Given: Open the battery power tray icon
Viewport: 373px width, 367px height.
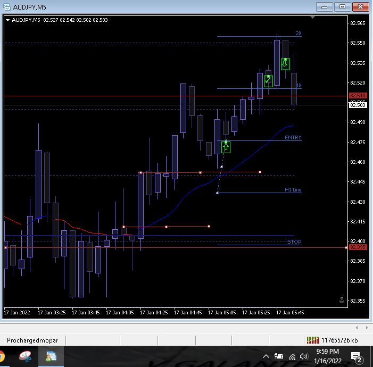Looking at the screenshot, I should click(x=279, y=356).
